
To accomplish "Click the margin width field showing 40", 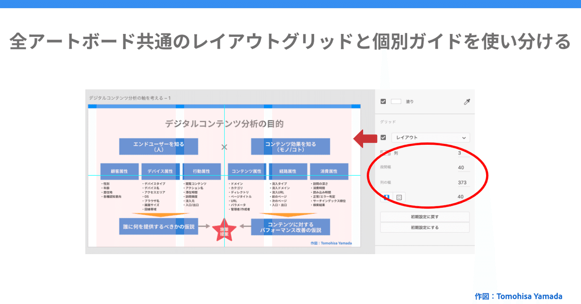I will click(461, 197).
